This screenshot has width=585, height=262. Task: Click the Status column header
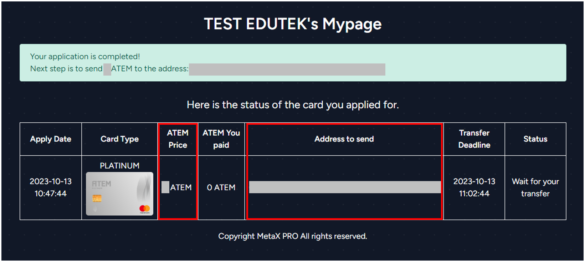tap(535, 139)
